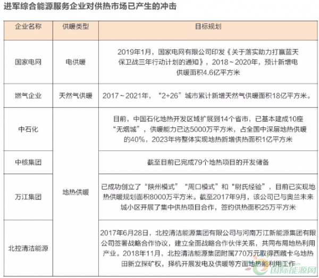Click the 国家电网 company cell
319x278 pixels.
tap(28, 62)
